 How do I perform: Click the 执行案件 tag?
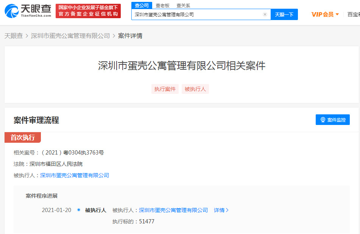[x=165, y=89]
